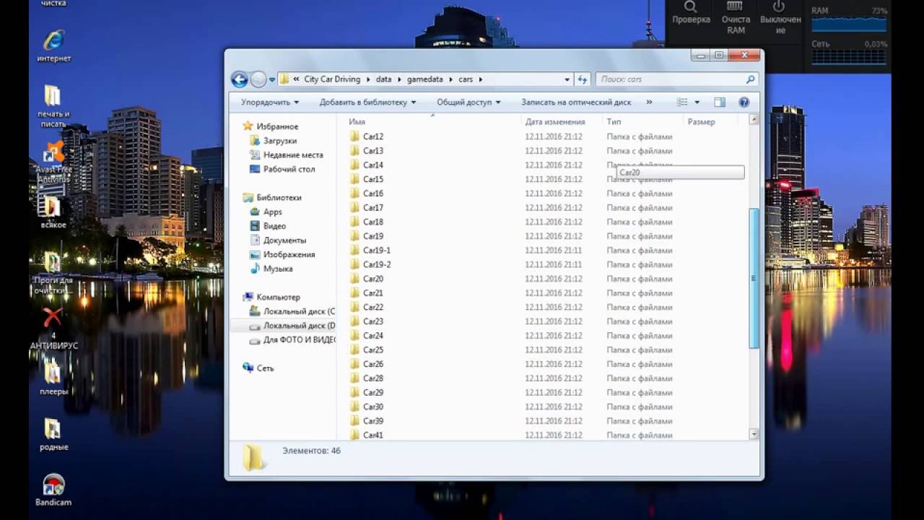Screen dimensions: 924x520
Task: Click the search box labeled Поиск: cars
Action: (677, 79)
